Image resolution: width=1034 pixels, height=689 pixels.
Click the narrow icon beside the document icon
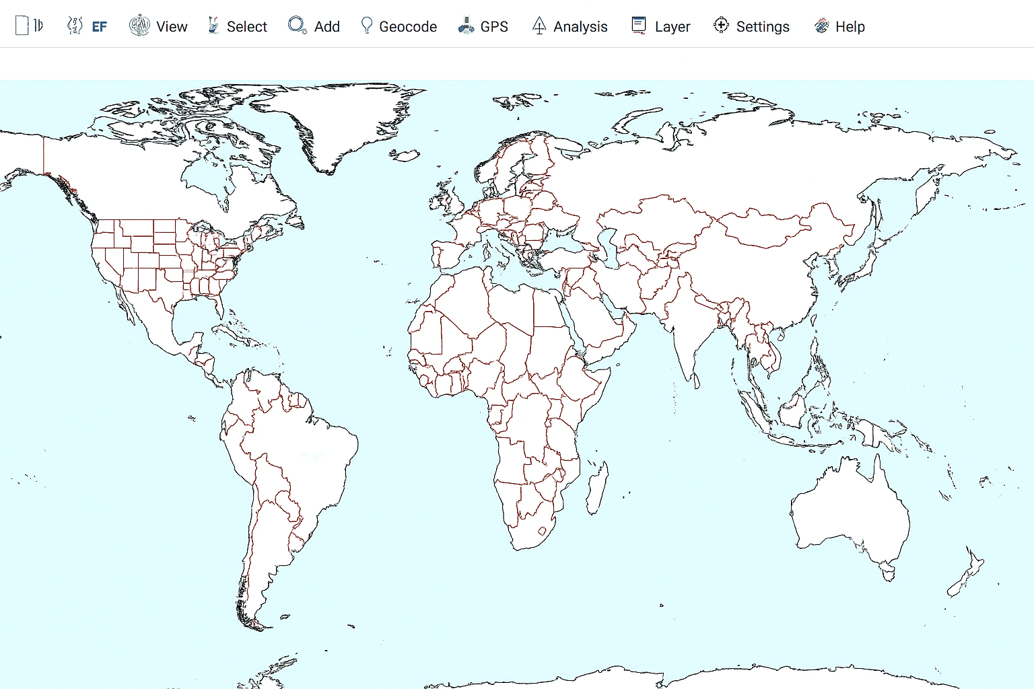pyautogui.click(x=39, y=26)
